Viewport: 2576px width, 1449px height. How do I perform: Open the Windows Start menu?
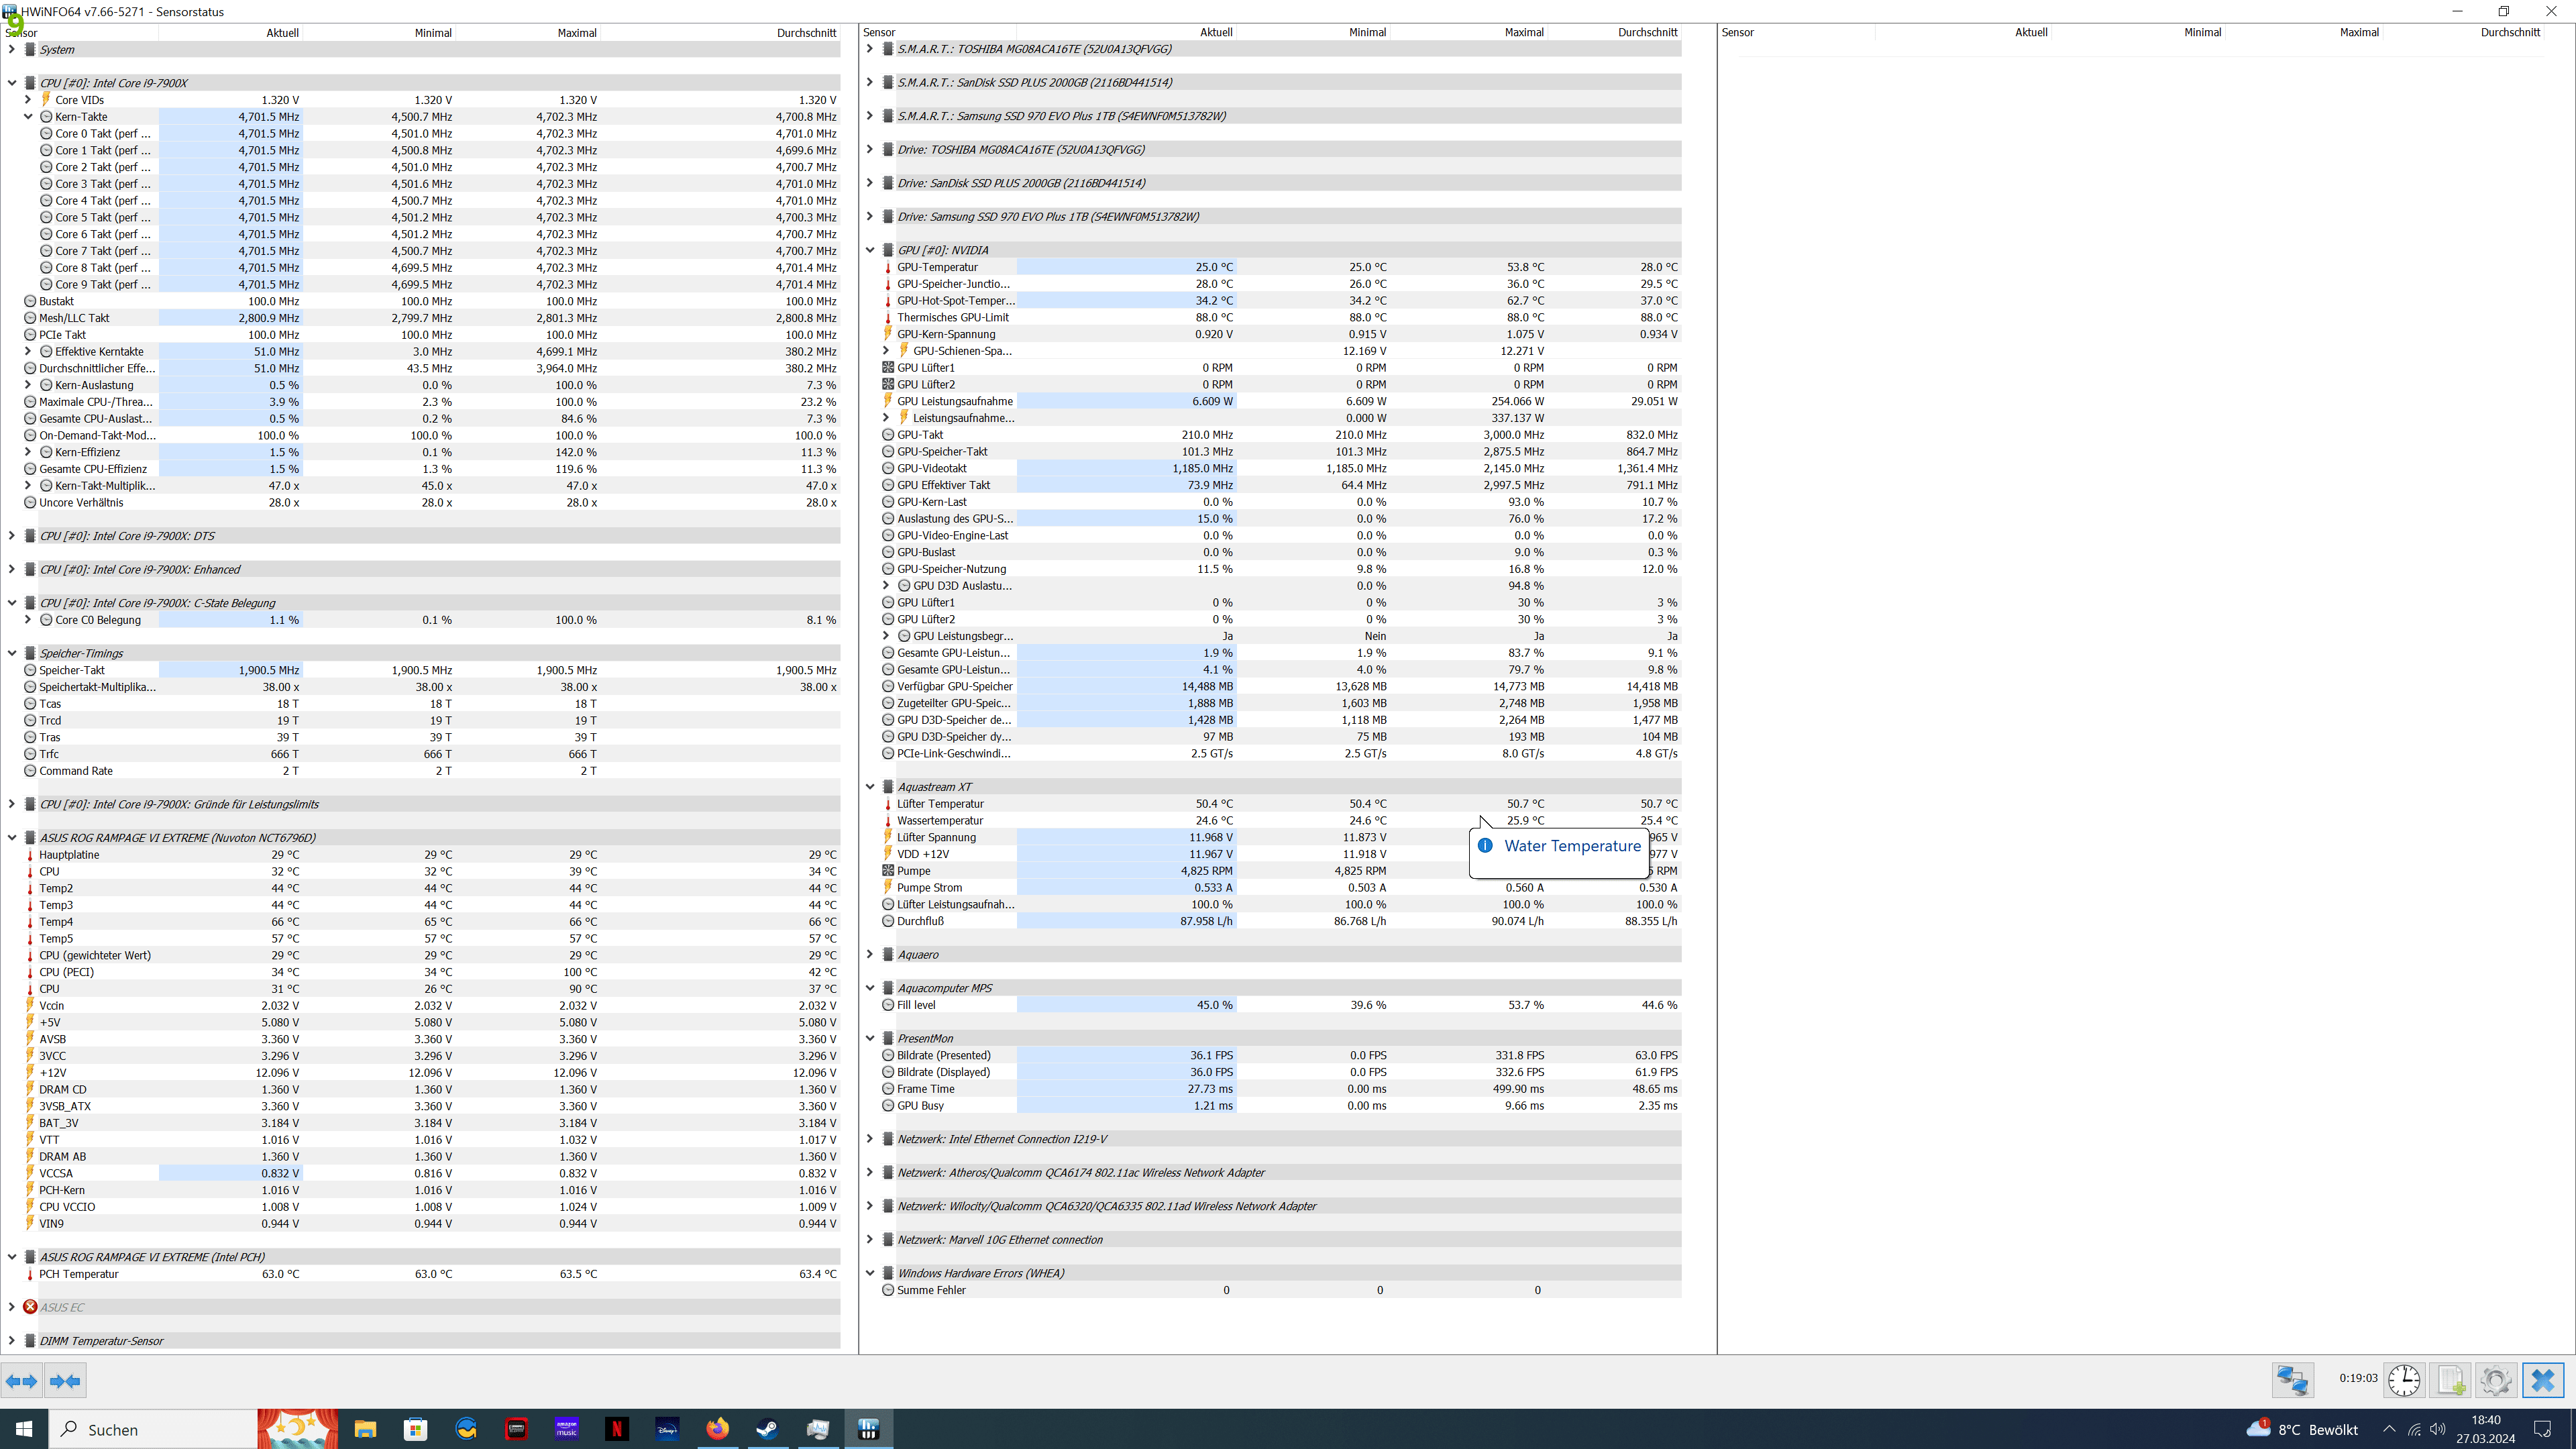[24, 1429]
